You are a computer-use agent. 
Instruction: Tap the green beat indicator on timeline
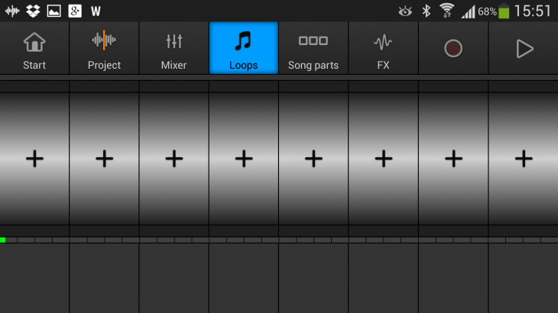(2, 240)
